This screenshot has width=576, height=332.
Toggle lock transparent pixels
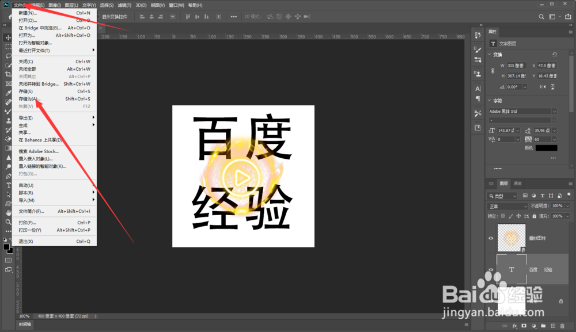point(503,216)
